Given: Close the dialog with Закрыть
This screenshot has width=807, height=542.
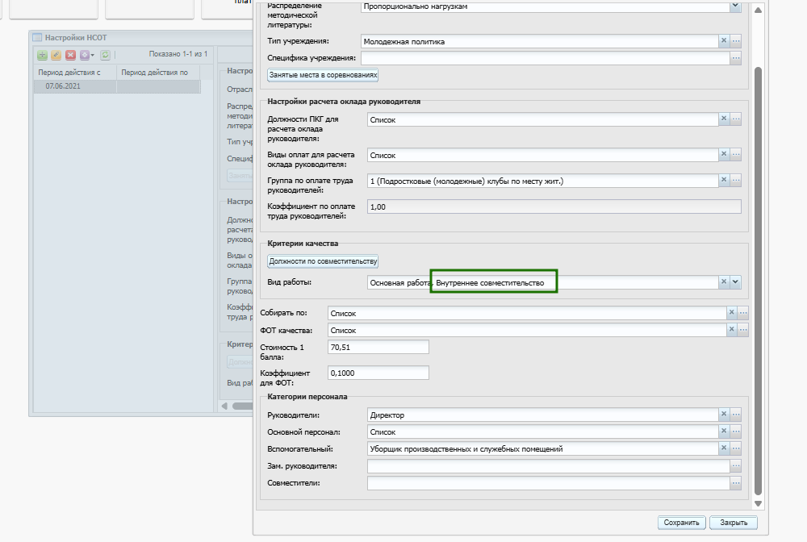Looking at the screenshot, I should [x=734, y=523].
